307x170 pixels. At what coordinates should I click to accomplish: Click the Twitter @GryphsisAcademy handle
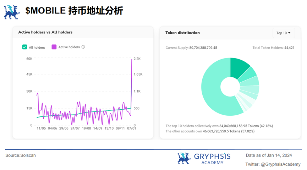tap(273, 164)
